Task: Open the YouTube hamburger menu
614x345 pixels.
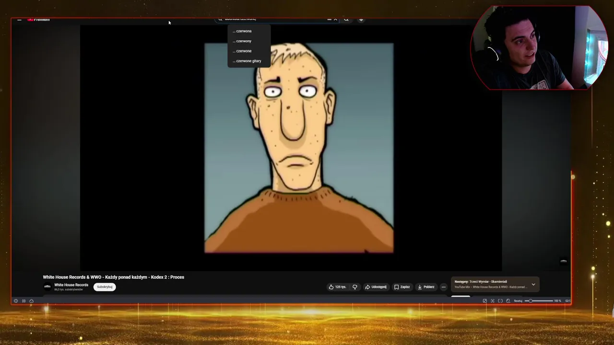Action: (19, 20)
